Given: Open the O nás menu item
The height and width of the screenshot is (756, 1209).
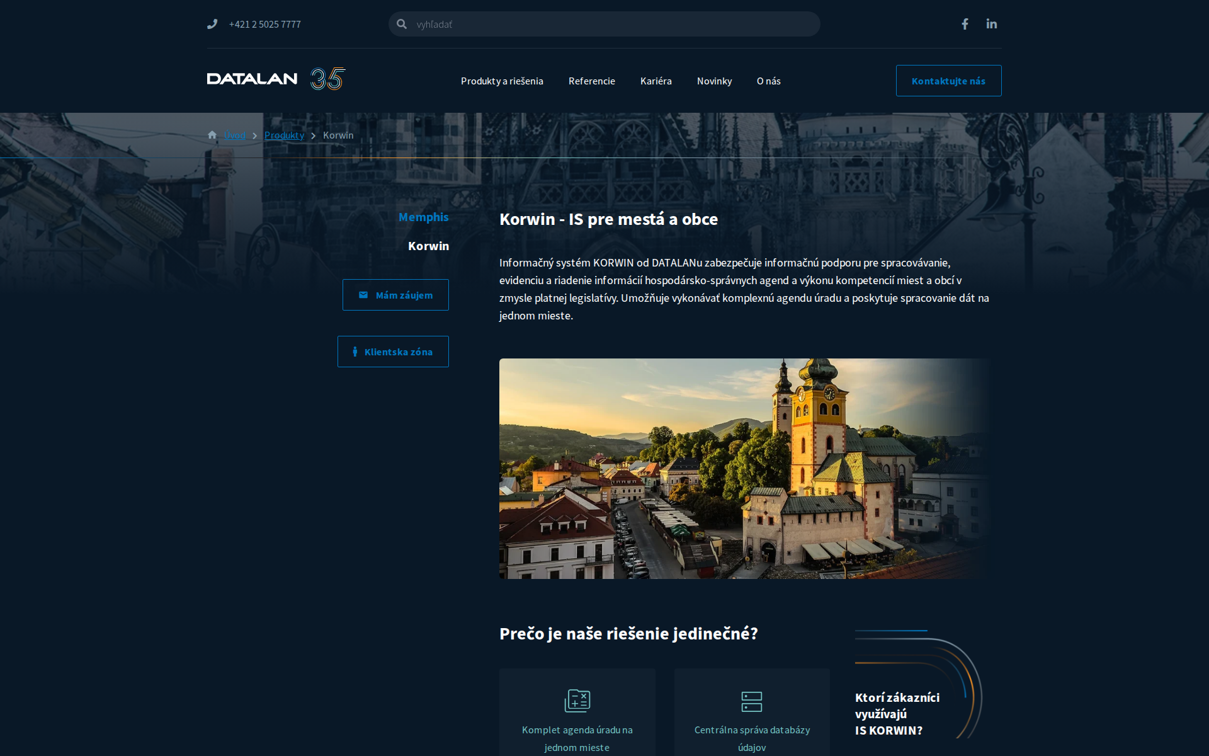Looking at the screenshot, I should coord(768,81).
